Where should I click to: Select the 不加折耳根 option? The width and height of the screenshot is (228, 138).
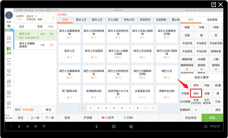click(x=216, y=43)
